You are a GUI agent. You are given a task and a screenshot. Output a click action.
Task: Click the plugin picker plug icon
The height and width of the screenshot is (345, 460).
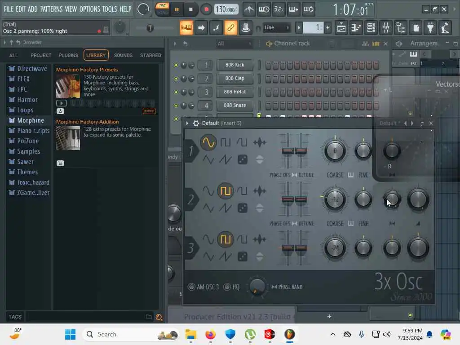pyautogui.click(x=430, y=28)
